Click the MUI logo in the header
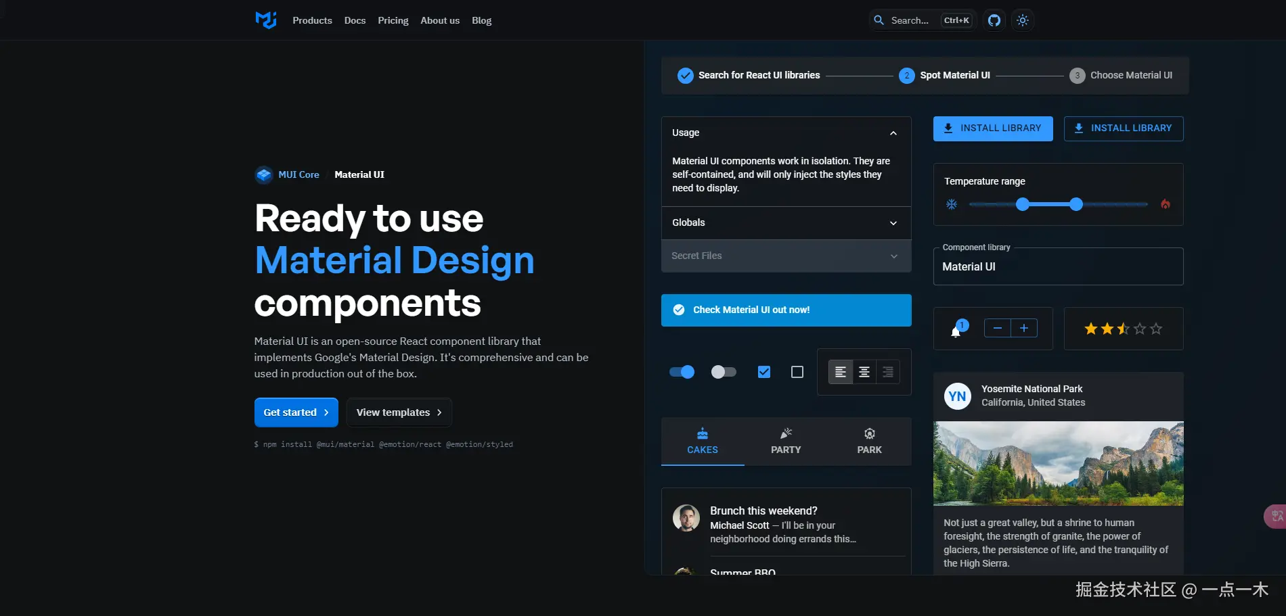The image size is (1286, 616). pyautogui.click(x=266, y=20)
